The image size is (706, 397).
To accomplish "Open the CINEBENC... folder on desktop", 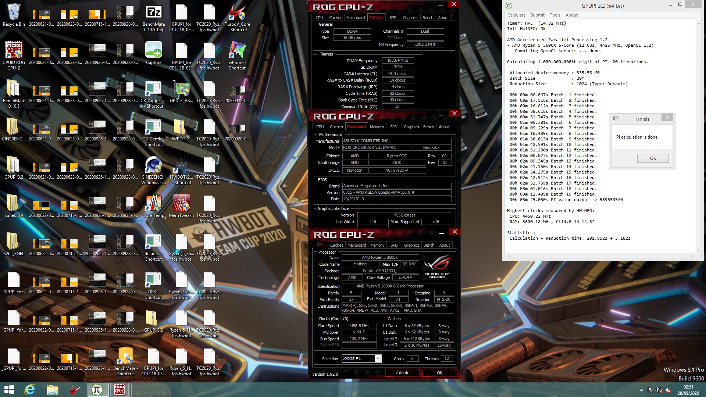I will pos(14,130).
